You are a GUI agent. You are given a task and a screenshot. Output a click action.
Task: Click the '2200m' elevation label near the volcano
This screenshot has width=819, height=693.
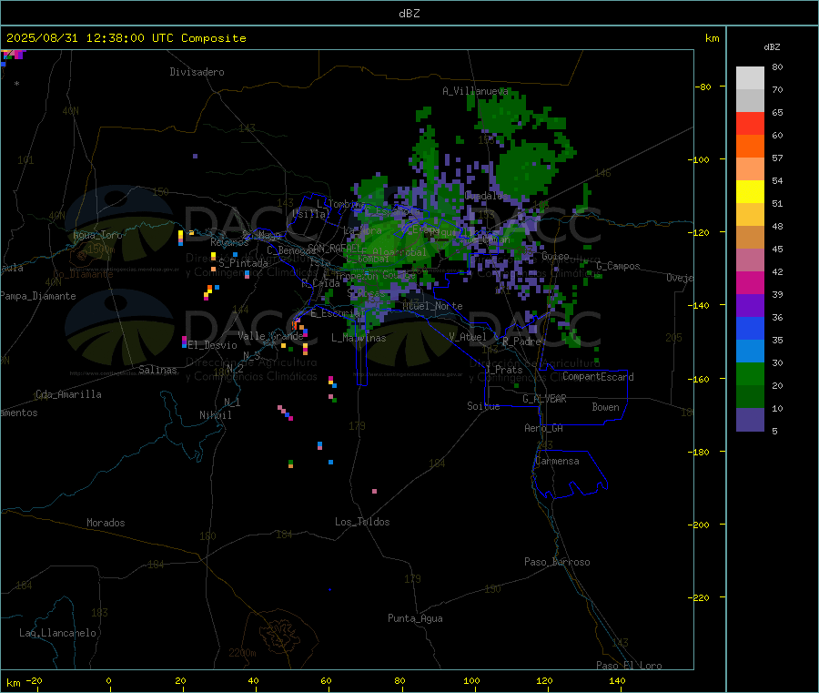tap(242, 653)
